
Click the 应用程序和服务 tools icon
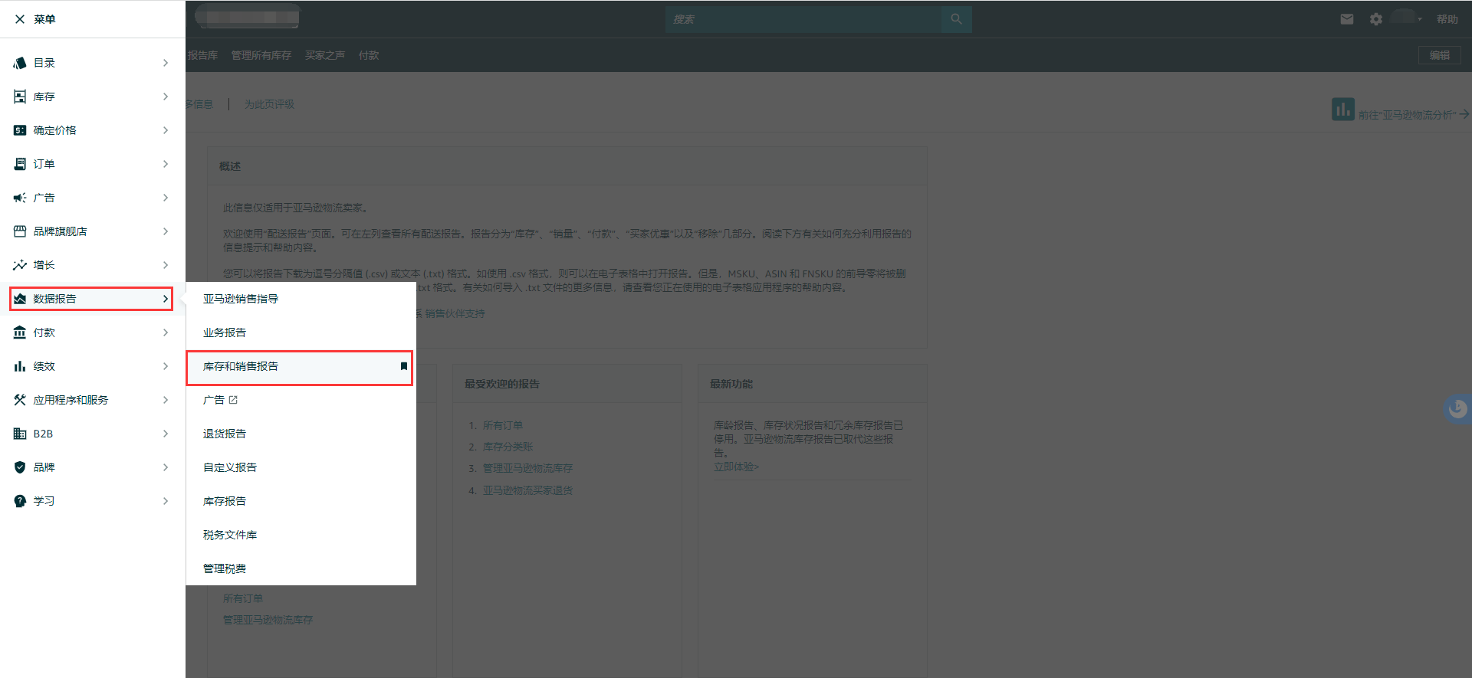[x=20, y=400]
